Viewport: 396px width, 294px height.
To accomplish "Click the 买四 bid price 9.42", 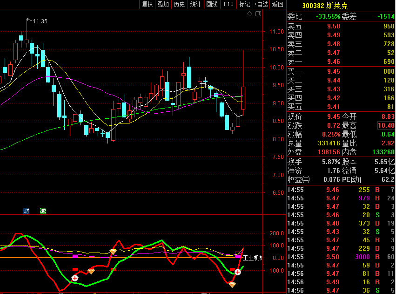I will click(334, 98).
